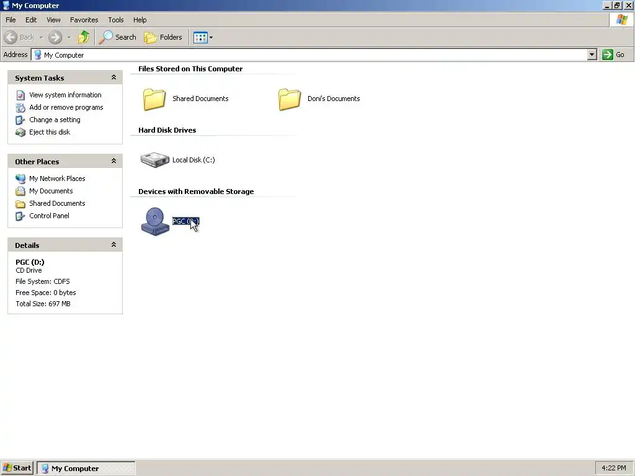The image size is (635, 476).
Task: Click the Shared Documents sidebar folder icon
Action: [20, 203]
